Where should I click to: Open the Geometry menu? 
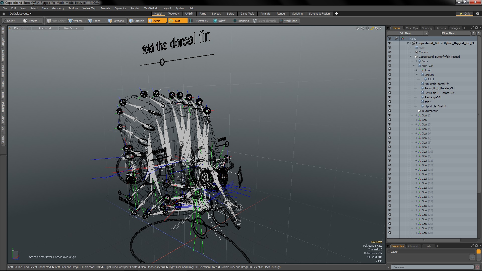pos(58,8)
